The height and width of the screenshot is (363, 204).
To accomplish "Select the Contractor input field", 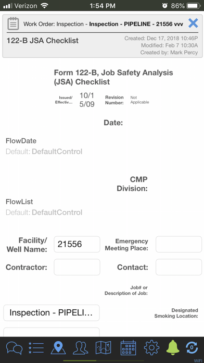I will pos(77,267).
